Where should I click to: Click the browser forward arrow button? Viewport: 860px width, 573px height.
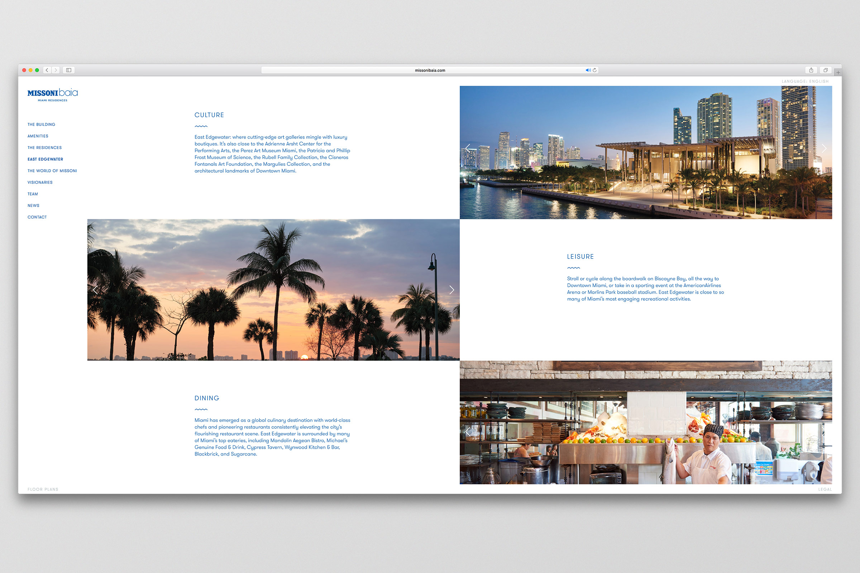56,70
